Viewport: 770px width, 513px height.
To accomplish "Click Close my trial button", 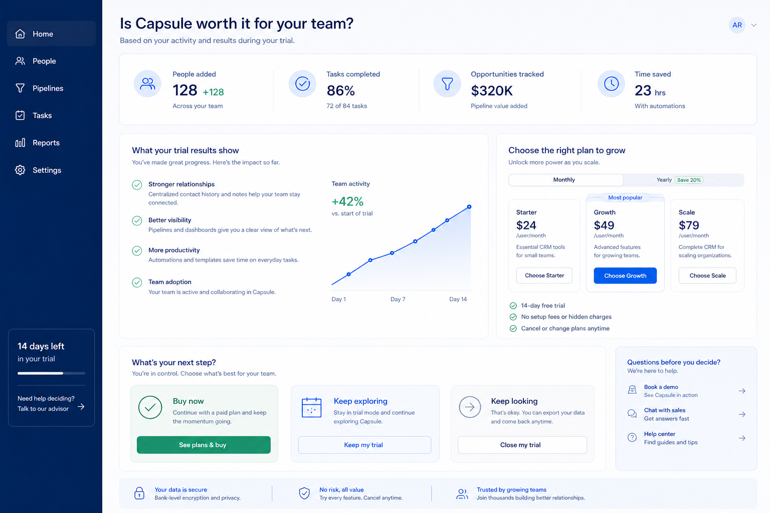I will pos(522,445).
